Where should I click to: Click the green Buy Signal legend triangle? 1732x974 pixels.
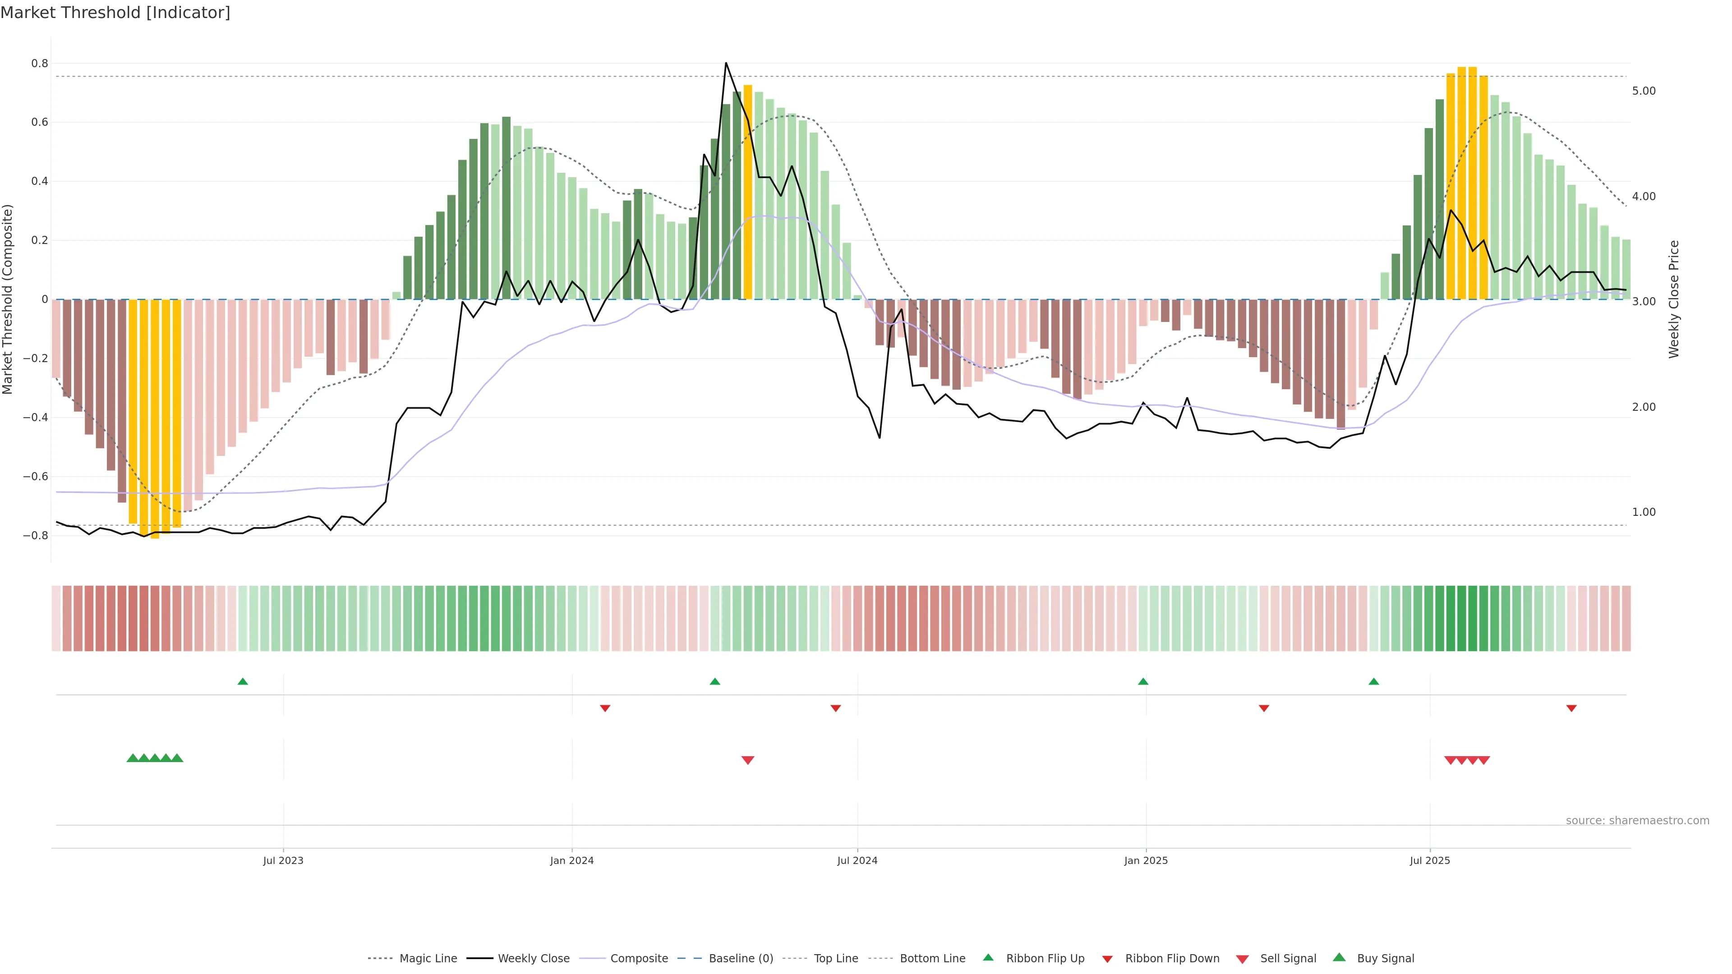1339,957
